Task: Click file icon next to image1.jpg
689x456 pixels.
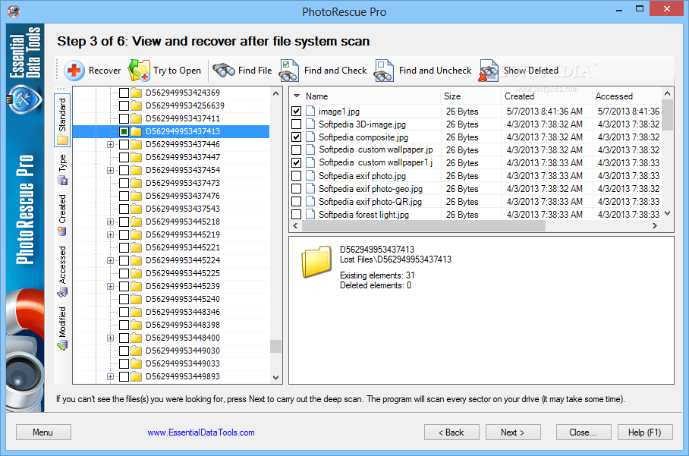Action: (310, 111)
